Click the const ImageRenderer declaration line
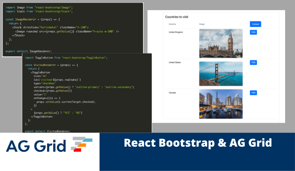 click(33, 19)
